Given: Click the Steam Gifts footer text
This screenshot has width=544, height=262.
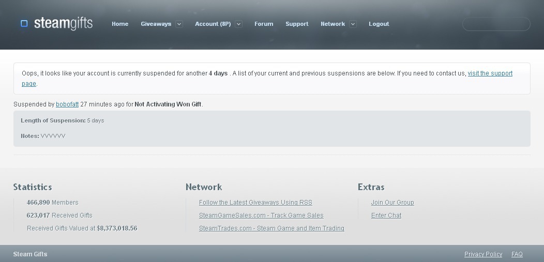Looking at the screenshot, I should tap(30, 254).
